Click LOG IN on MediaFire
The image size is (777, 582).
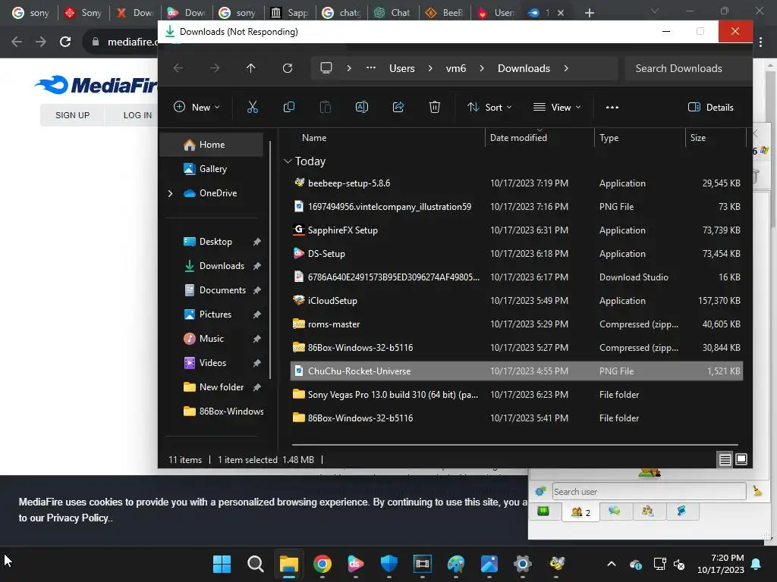click(137, 115)
